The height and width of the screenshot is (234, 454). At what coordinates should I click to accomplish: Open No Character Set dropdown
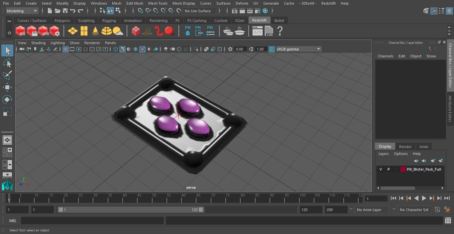(x=415, y=210)
